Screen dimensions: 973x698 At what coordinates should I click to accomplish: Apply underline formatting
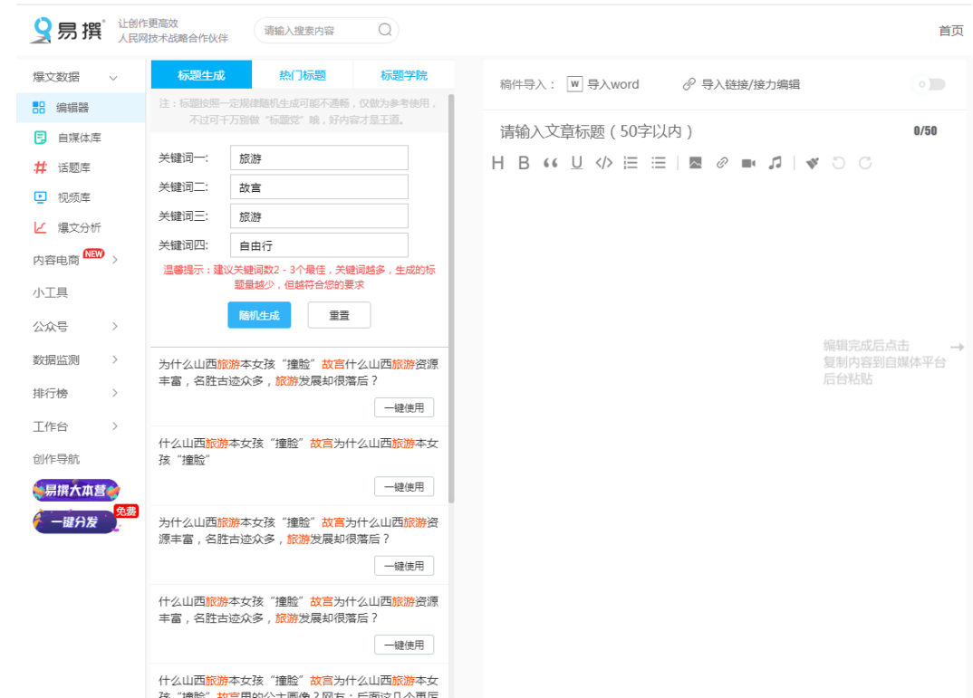(577, 163)
